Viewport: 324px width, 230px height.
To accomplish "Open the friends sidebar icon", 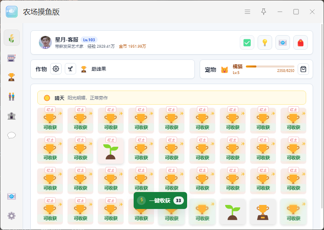I will (12, 97).
